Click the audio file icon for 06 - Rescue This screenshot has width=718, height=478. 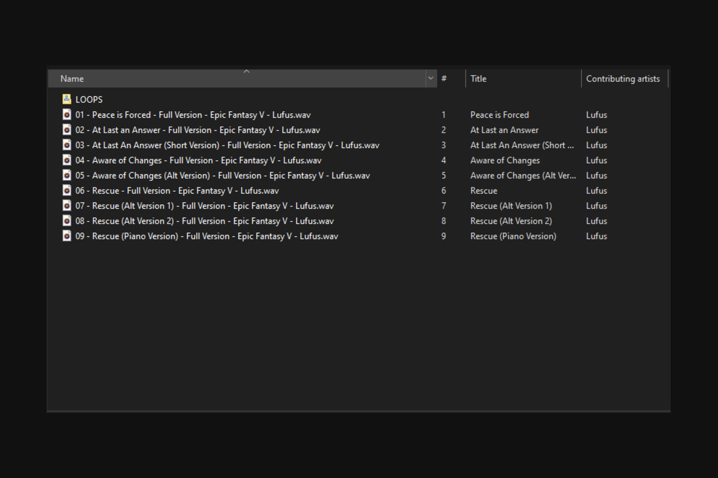tap(66, 191)
